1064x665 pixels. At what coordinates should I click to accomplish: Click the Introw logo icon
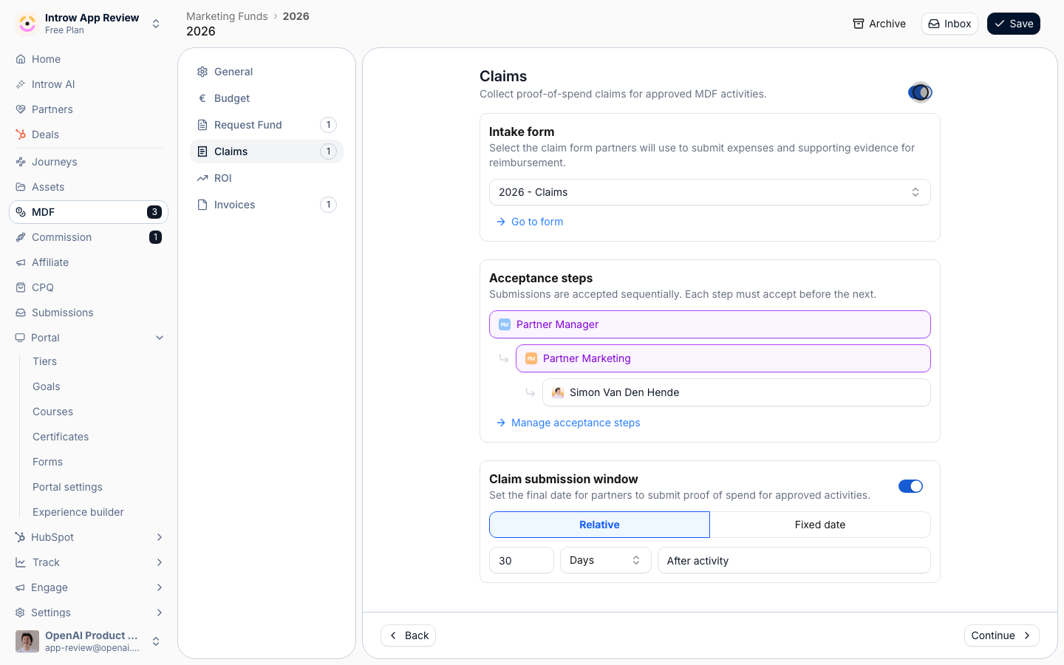pos(27,24)
